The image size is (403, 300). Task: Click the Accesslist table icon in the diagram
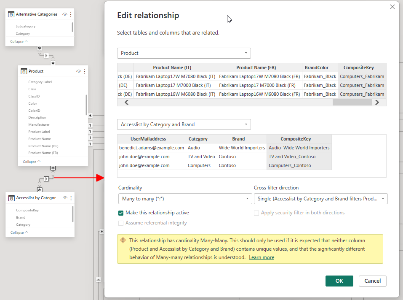11,198
